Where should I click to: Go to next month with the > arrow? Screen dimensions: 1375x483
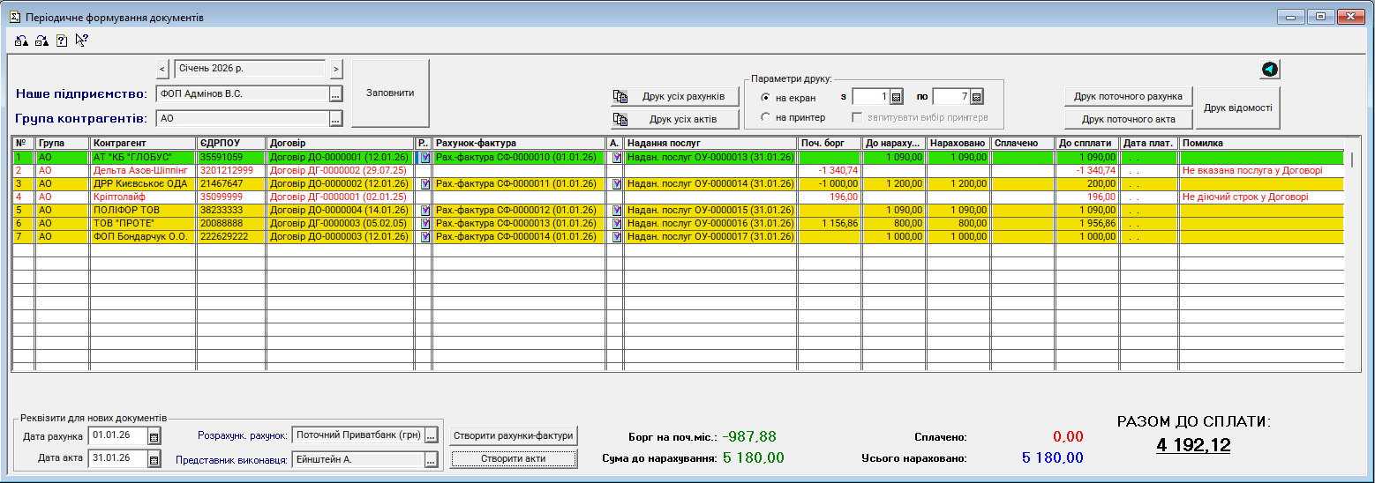pyautogui.click(x=336, y=69)
